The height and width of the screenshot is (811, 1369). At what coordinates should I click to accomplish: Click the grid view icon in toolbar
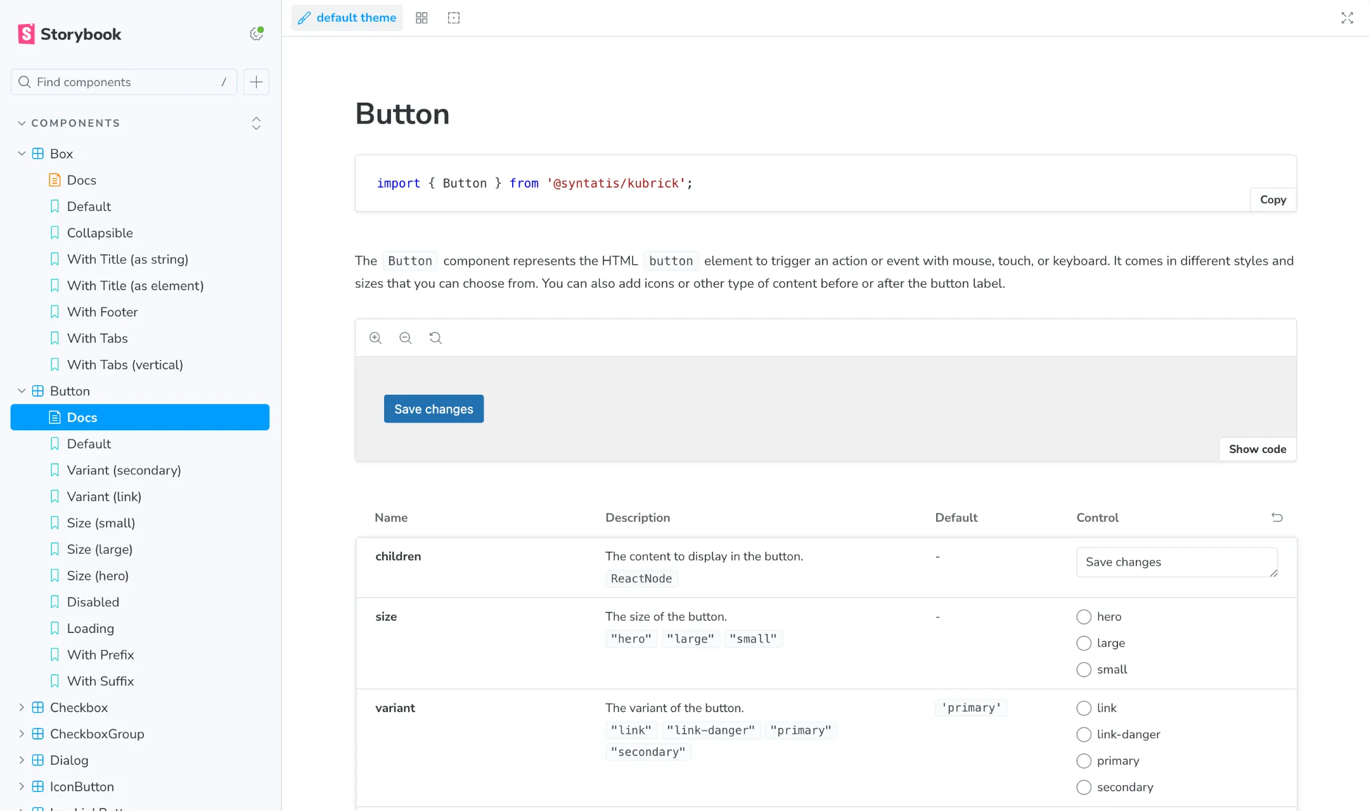coord(421,17)
